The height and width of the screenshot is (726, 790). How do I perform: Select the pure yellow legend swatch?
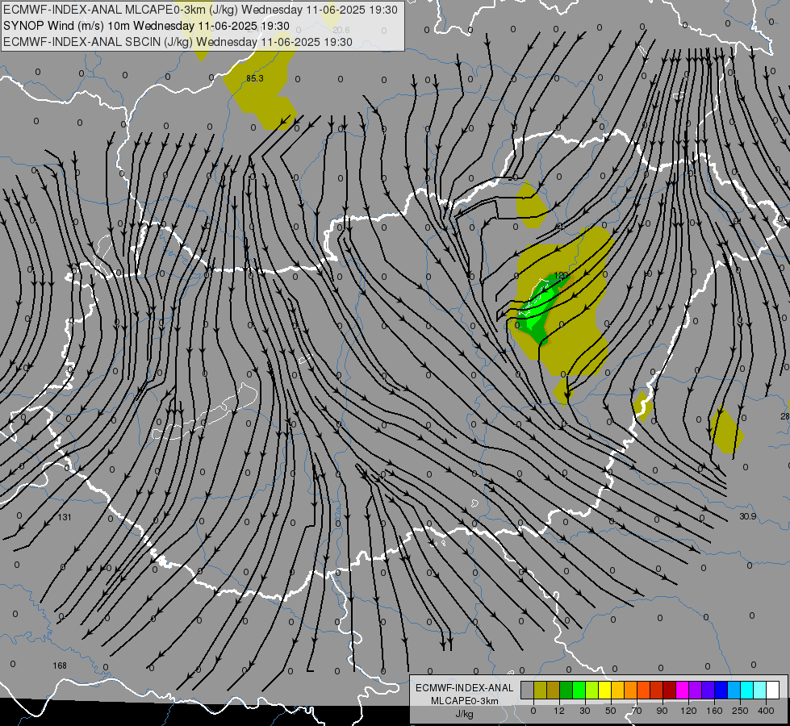pos(605,691)
